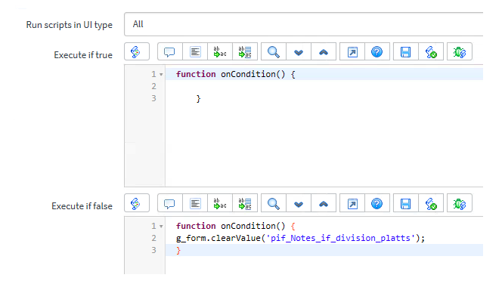Click red closing brace in Execute if false editor
Image resolution: width=502 pixels, height=284 pixels.
(178, 251)
